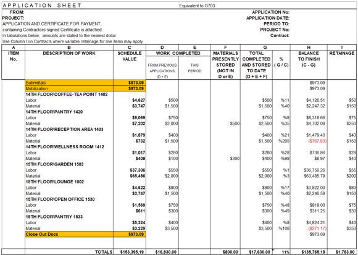Select the 15TH FLOOR\LOUNGE 1502 heading
Viewport: 358px width, 255px height.
(55, 182)
